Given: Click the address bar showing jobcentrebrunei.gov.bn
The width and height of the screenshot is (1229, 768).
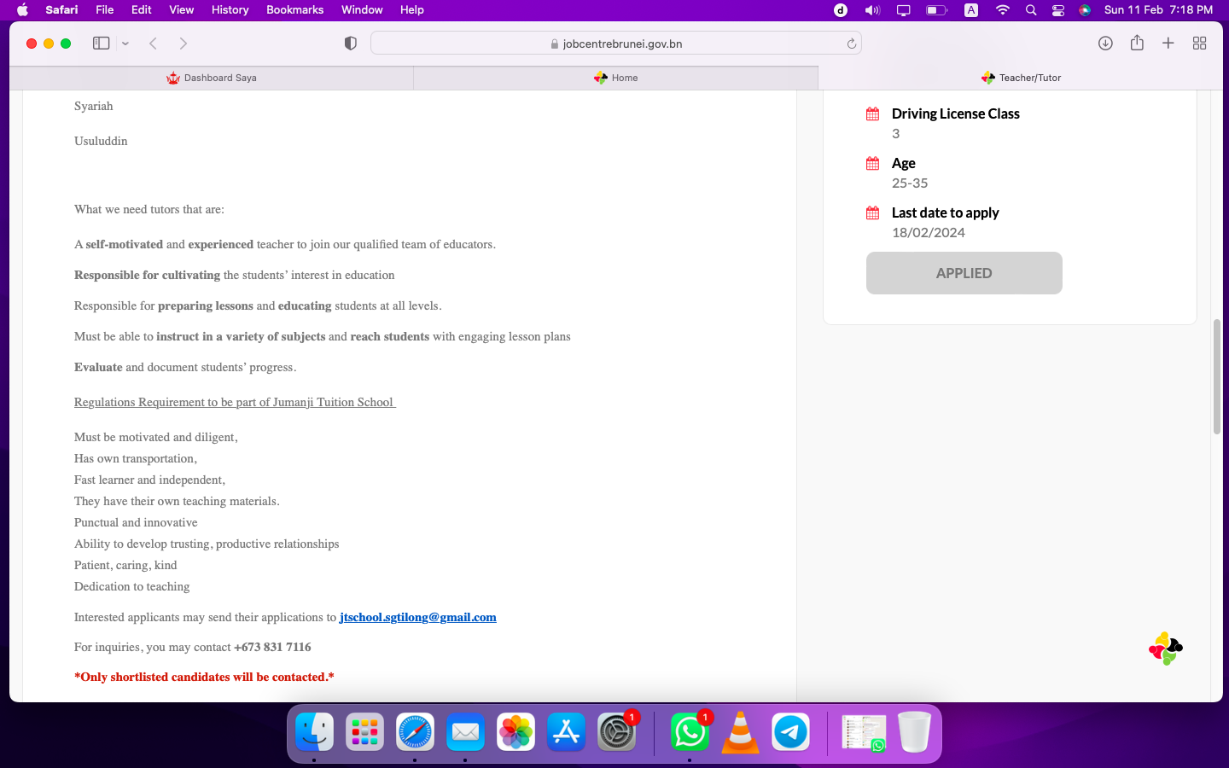Looking at the screenshot, I should point(614,44).
